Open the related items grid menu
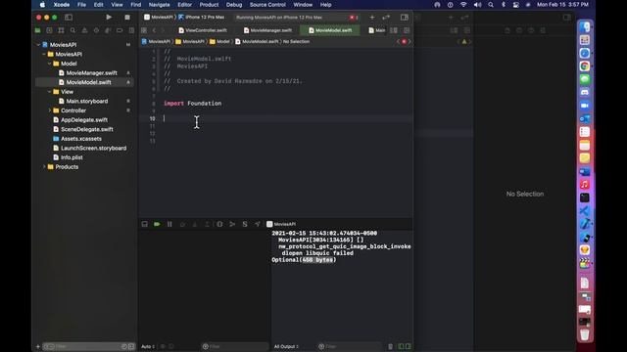The image size is (627, 352). pos(144,30)
